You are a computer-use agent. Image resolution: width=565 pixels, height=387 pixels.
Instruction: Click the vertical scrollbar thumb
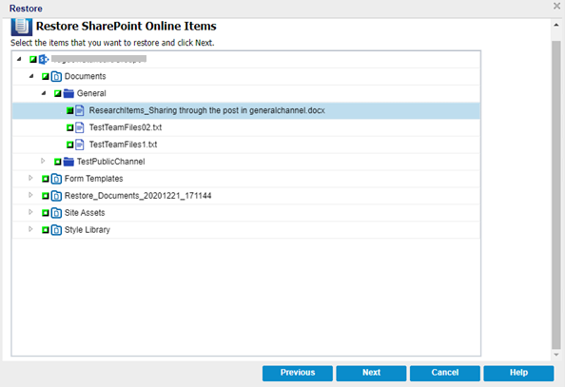tap(556, 195)
